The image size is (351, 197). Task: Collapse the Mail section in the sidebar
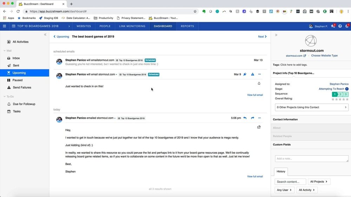[5, 51]
